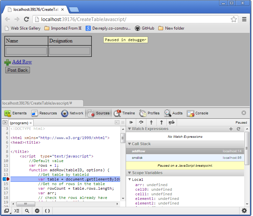Click the Step into function button

(x=151, y=122)
